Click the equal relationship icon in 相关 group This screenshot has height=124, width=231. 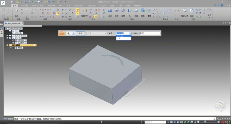coord(66,13)
